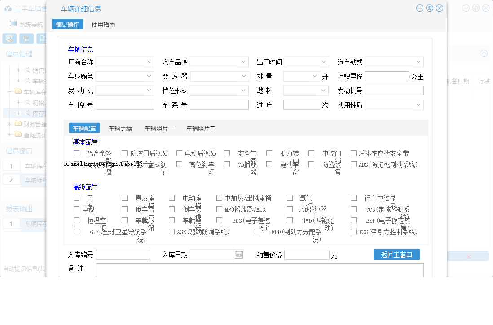Image resolution: width=493 pixels, height=325 pixels.
Task: Check the GPS(全球卫星导航系统) option
Action: 76,231
